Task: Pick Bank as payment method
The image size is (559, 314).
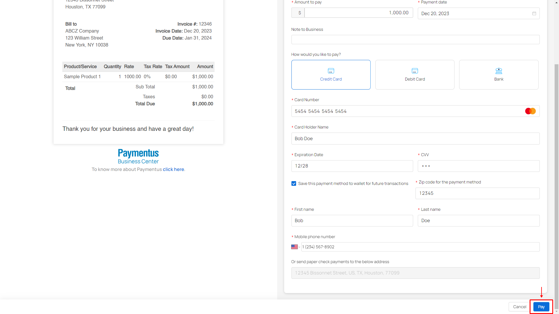Action: click(x=498, y=75)
